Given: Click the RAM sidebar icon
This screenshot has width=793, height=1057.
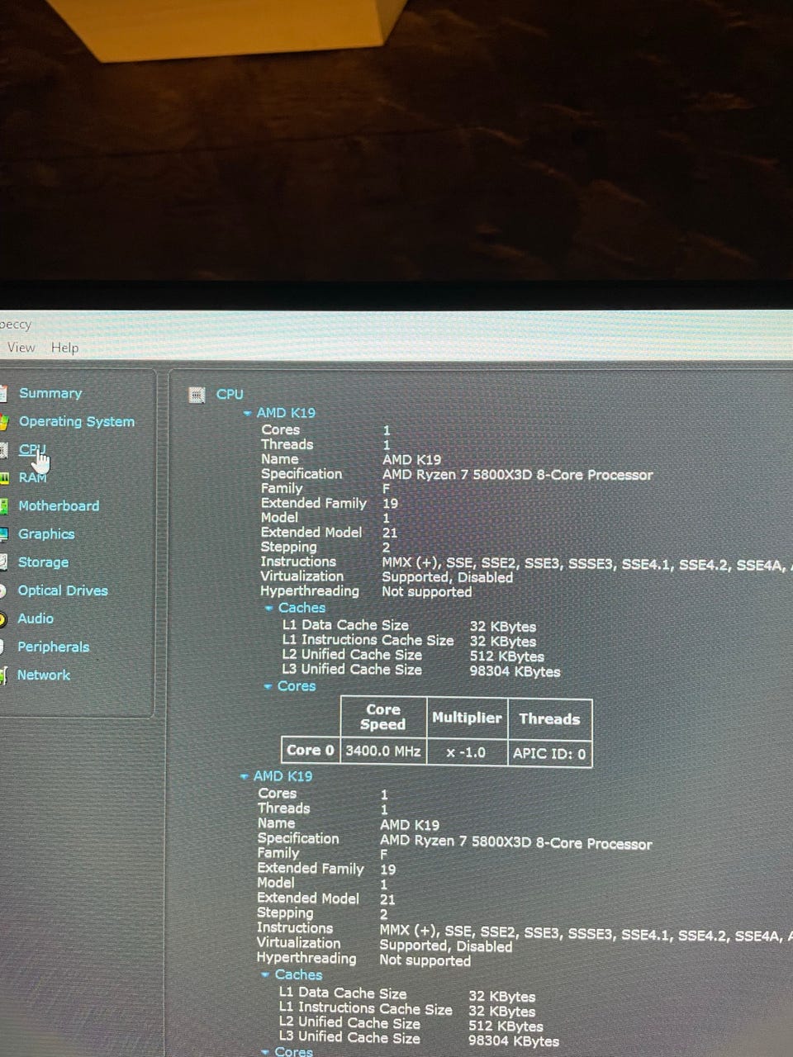Looking at the screenshot, I should point(4,478).
